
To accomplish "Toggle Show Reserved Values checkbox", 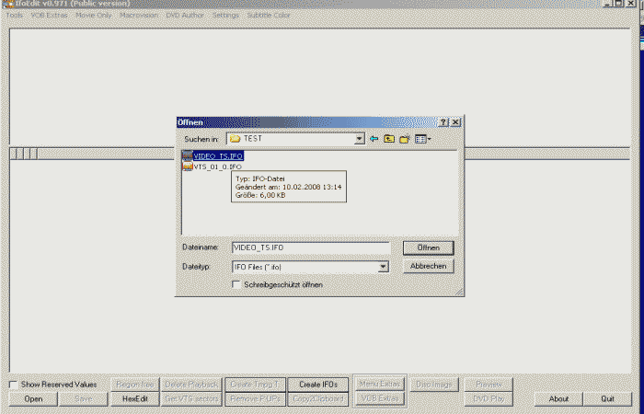I will point(13,385).
